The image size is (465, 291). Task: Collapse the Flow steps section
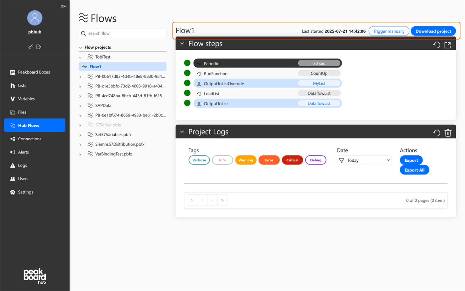coord(182,43)
